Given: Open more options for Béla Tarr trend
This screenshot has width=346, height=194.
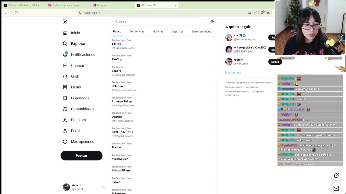Looking at the screenshot, I should (212, 83).
